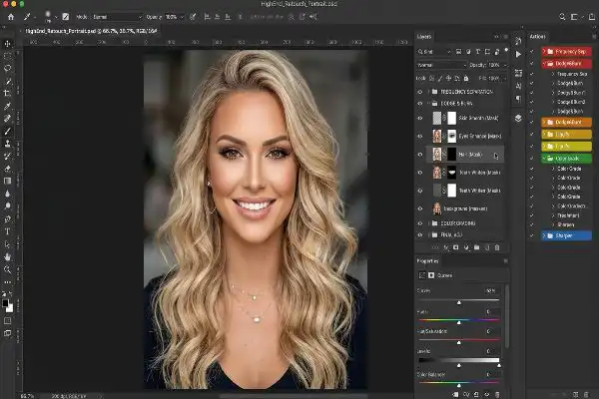Image resolution: width=599 pixels, height=399 pixels.
Task: Click the folder icon at Layers panel bottom
Action: [476, 247]
